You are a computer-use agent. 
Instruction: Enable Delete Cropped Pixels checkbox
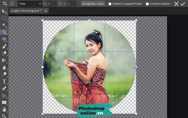(x=110, y=4)
